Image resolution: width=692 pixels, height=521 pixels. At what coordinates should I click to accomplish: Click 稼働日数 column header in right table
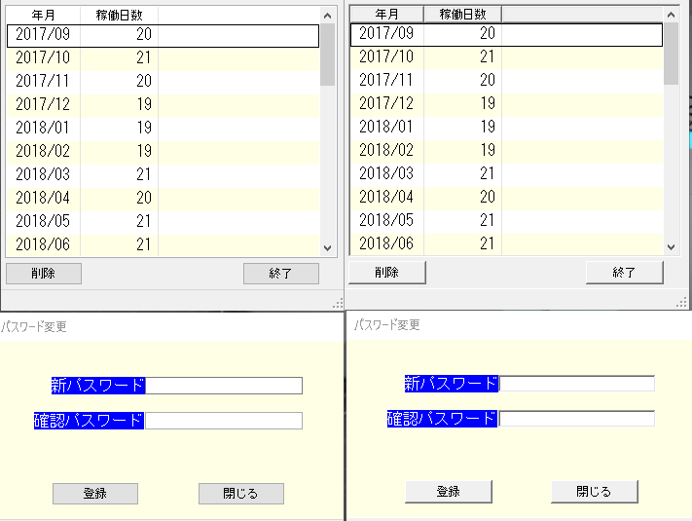[x=462, y=14]
